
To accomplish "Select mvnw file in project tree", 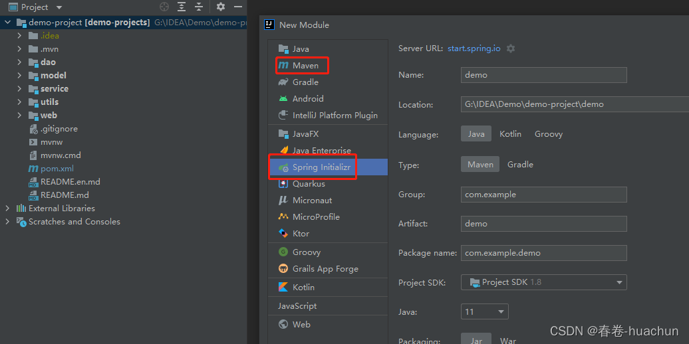I will [x=51, y=142].
